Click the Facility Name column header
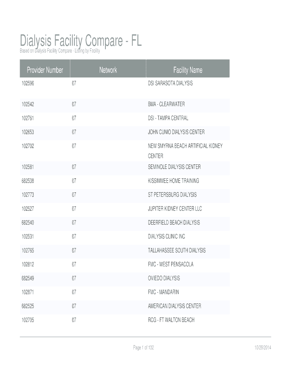The width and height of the screenshot is (291, 387). pos(188,70)
